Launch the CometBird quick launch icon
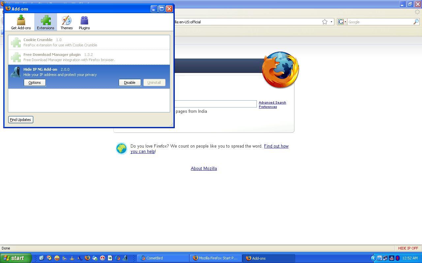 click(118, 258)
